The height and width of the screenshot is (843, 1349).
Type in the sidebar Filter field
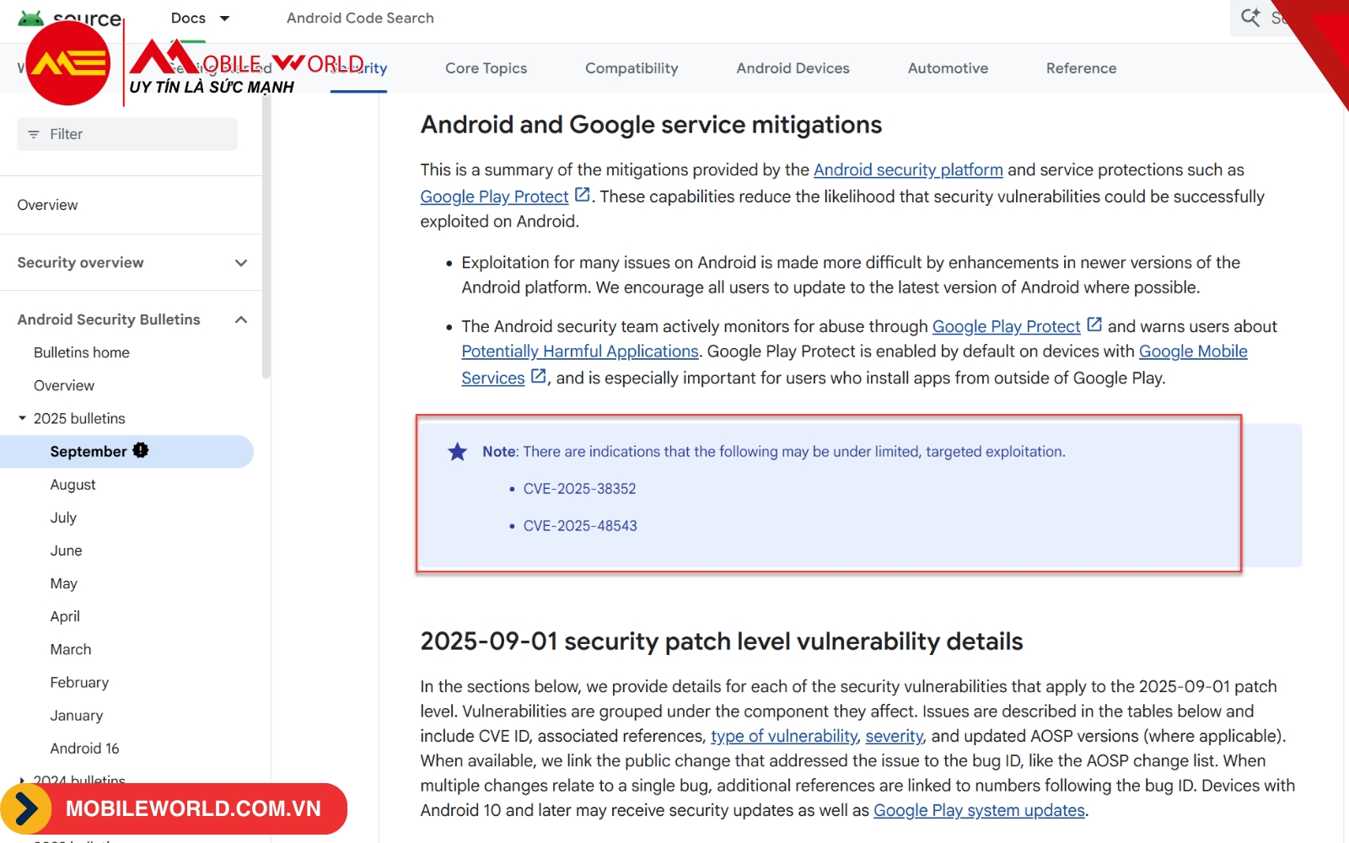pyautogui.click(x=135, y=134)
